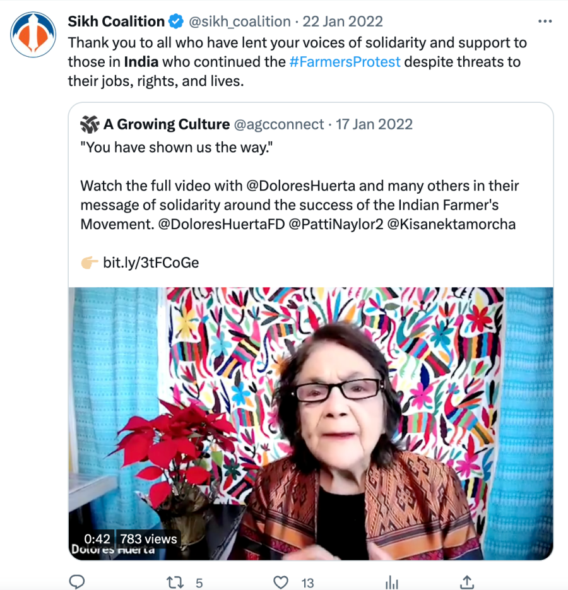
Task: Like the tweet with heart icon
Action: [x=281, y=582]
